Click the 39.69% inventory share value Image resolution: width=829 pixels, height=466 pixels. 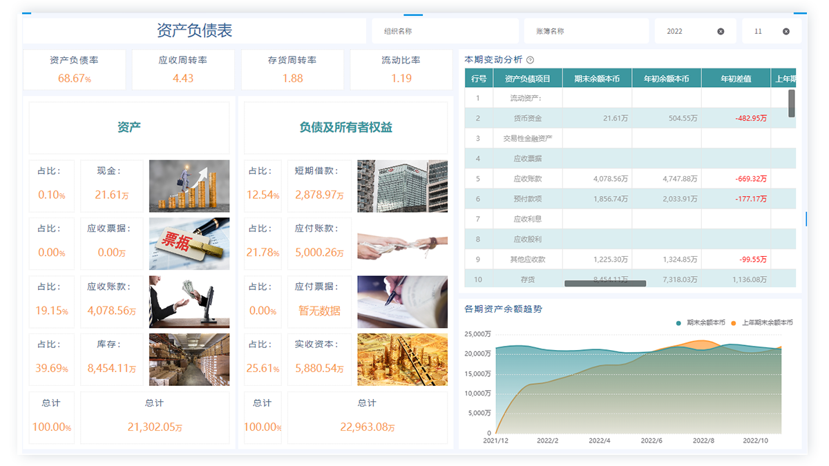click(51, 369)
